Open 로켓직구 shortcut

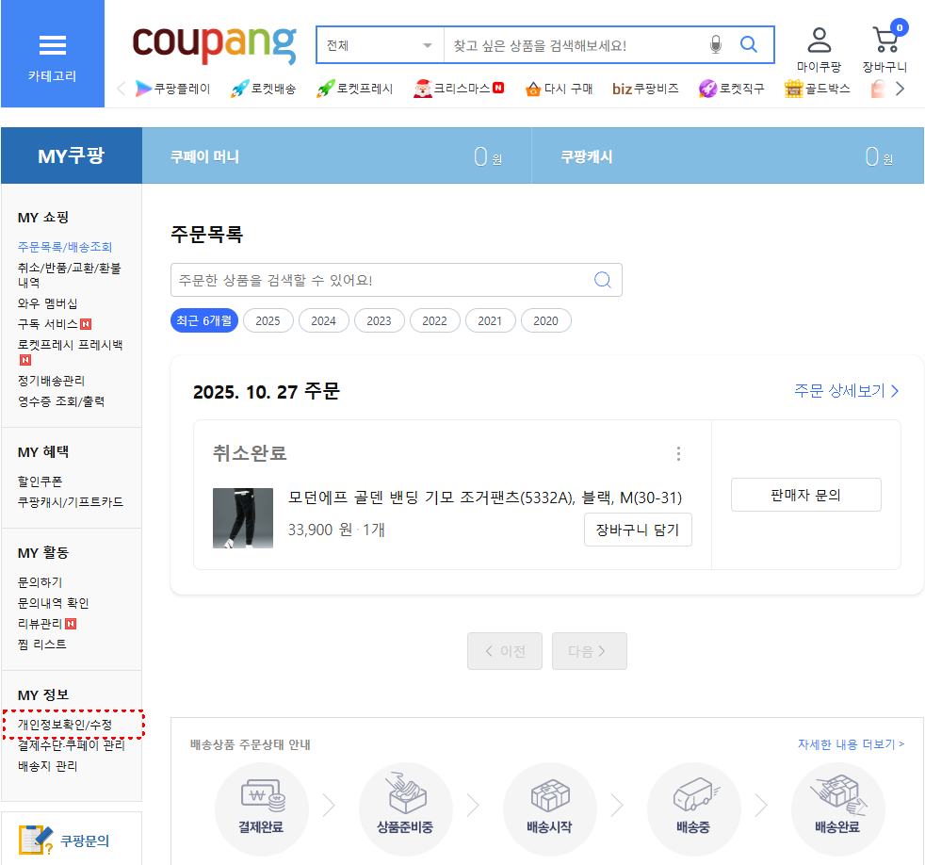point(731,89)
